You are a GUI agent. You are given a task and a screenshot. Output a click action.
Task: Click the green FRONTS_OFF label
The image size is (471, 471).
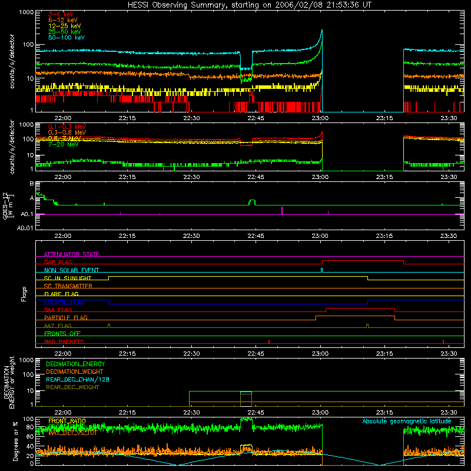(62, 333)
